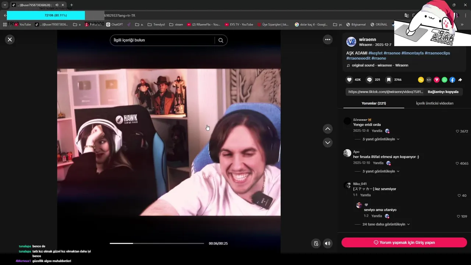
Task: Seek on the video progress bar
Action: pyautogui.click(x=157, y=243)
